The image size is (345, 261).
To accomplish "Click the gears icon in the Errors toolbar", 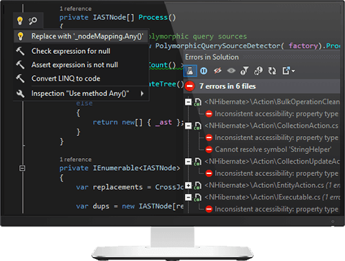I will (258, 71).
